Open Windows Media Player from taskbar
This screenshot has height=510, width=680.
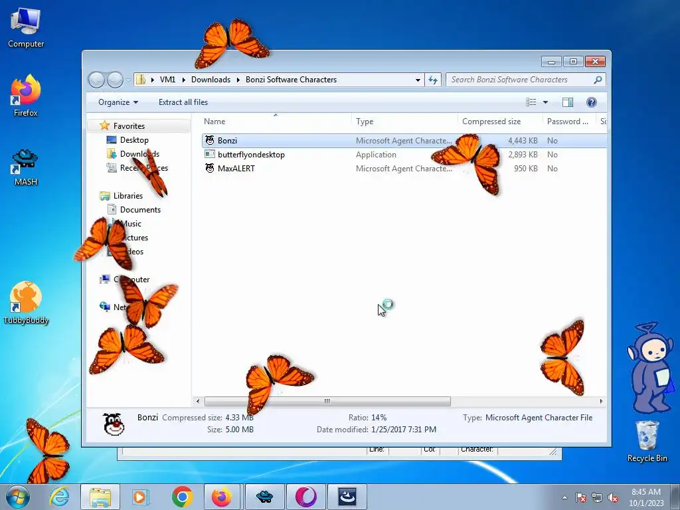[141, 497]
